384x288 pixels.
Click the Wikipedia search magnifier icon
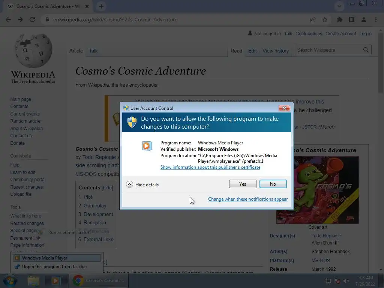click(x=366, y=50)
